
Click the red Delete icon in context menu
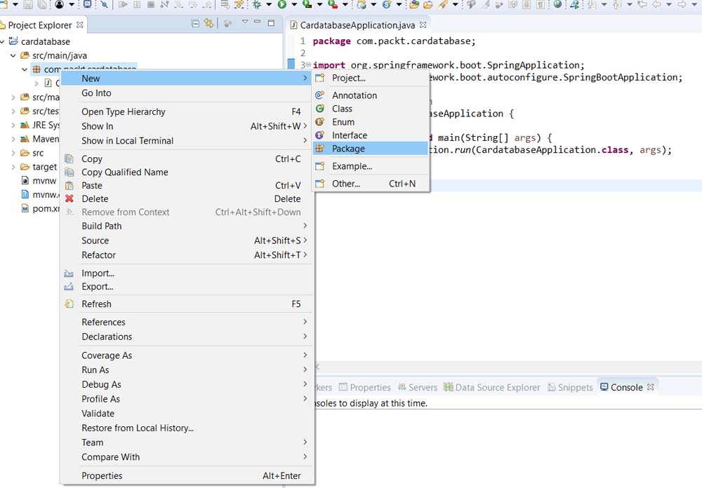(69, 198)
